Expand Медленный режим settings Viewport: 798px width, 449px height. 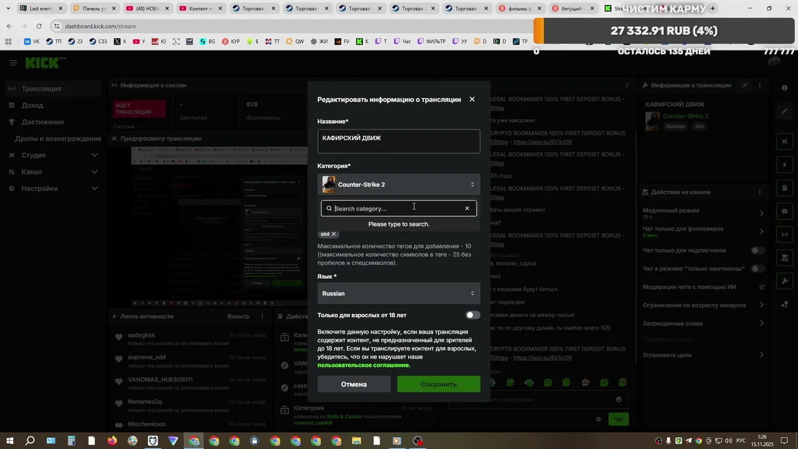pyautogui.click(x=761, y=213)
